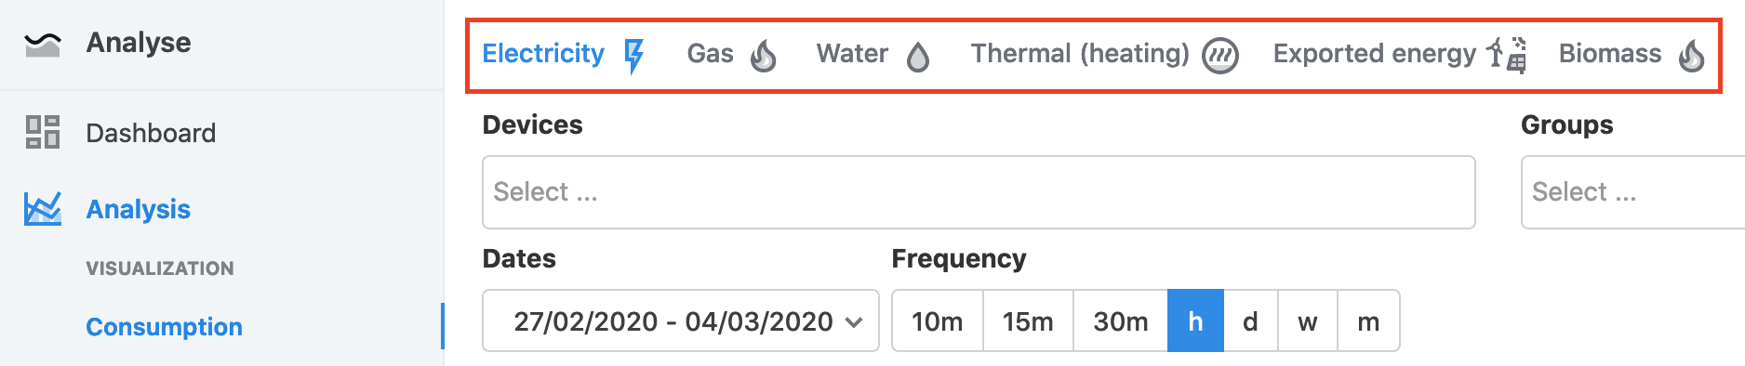Click the Dashboard grid icon in sidebar
Viewport: 1745px width, 366px height.
point(43,132)
